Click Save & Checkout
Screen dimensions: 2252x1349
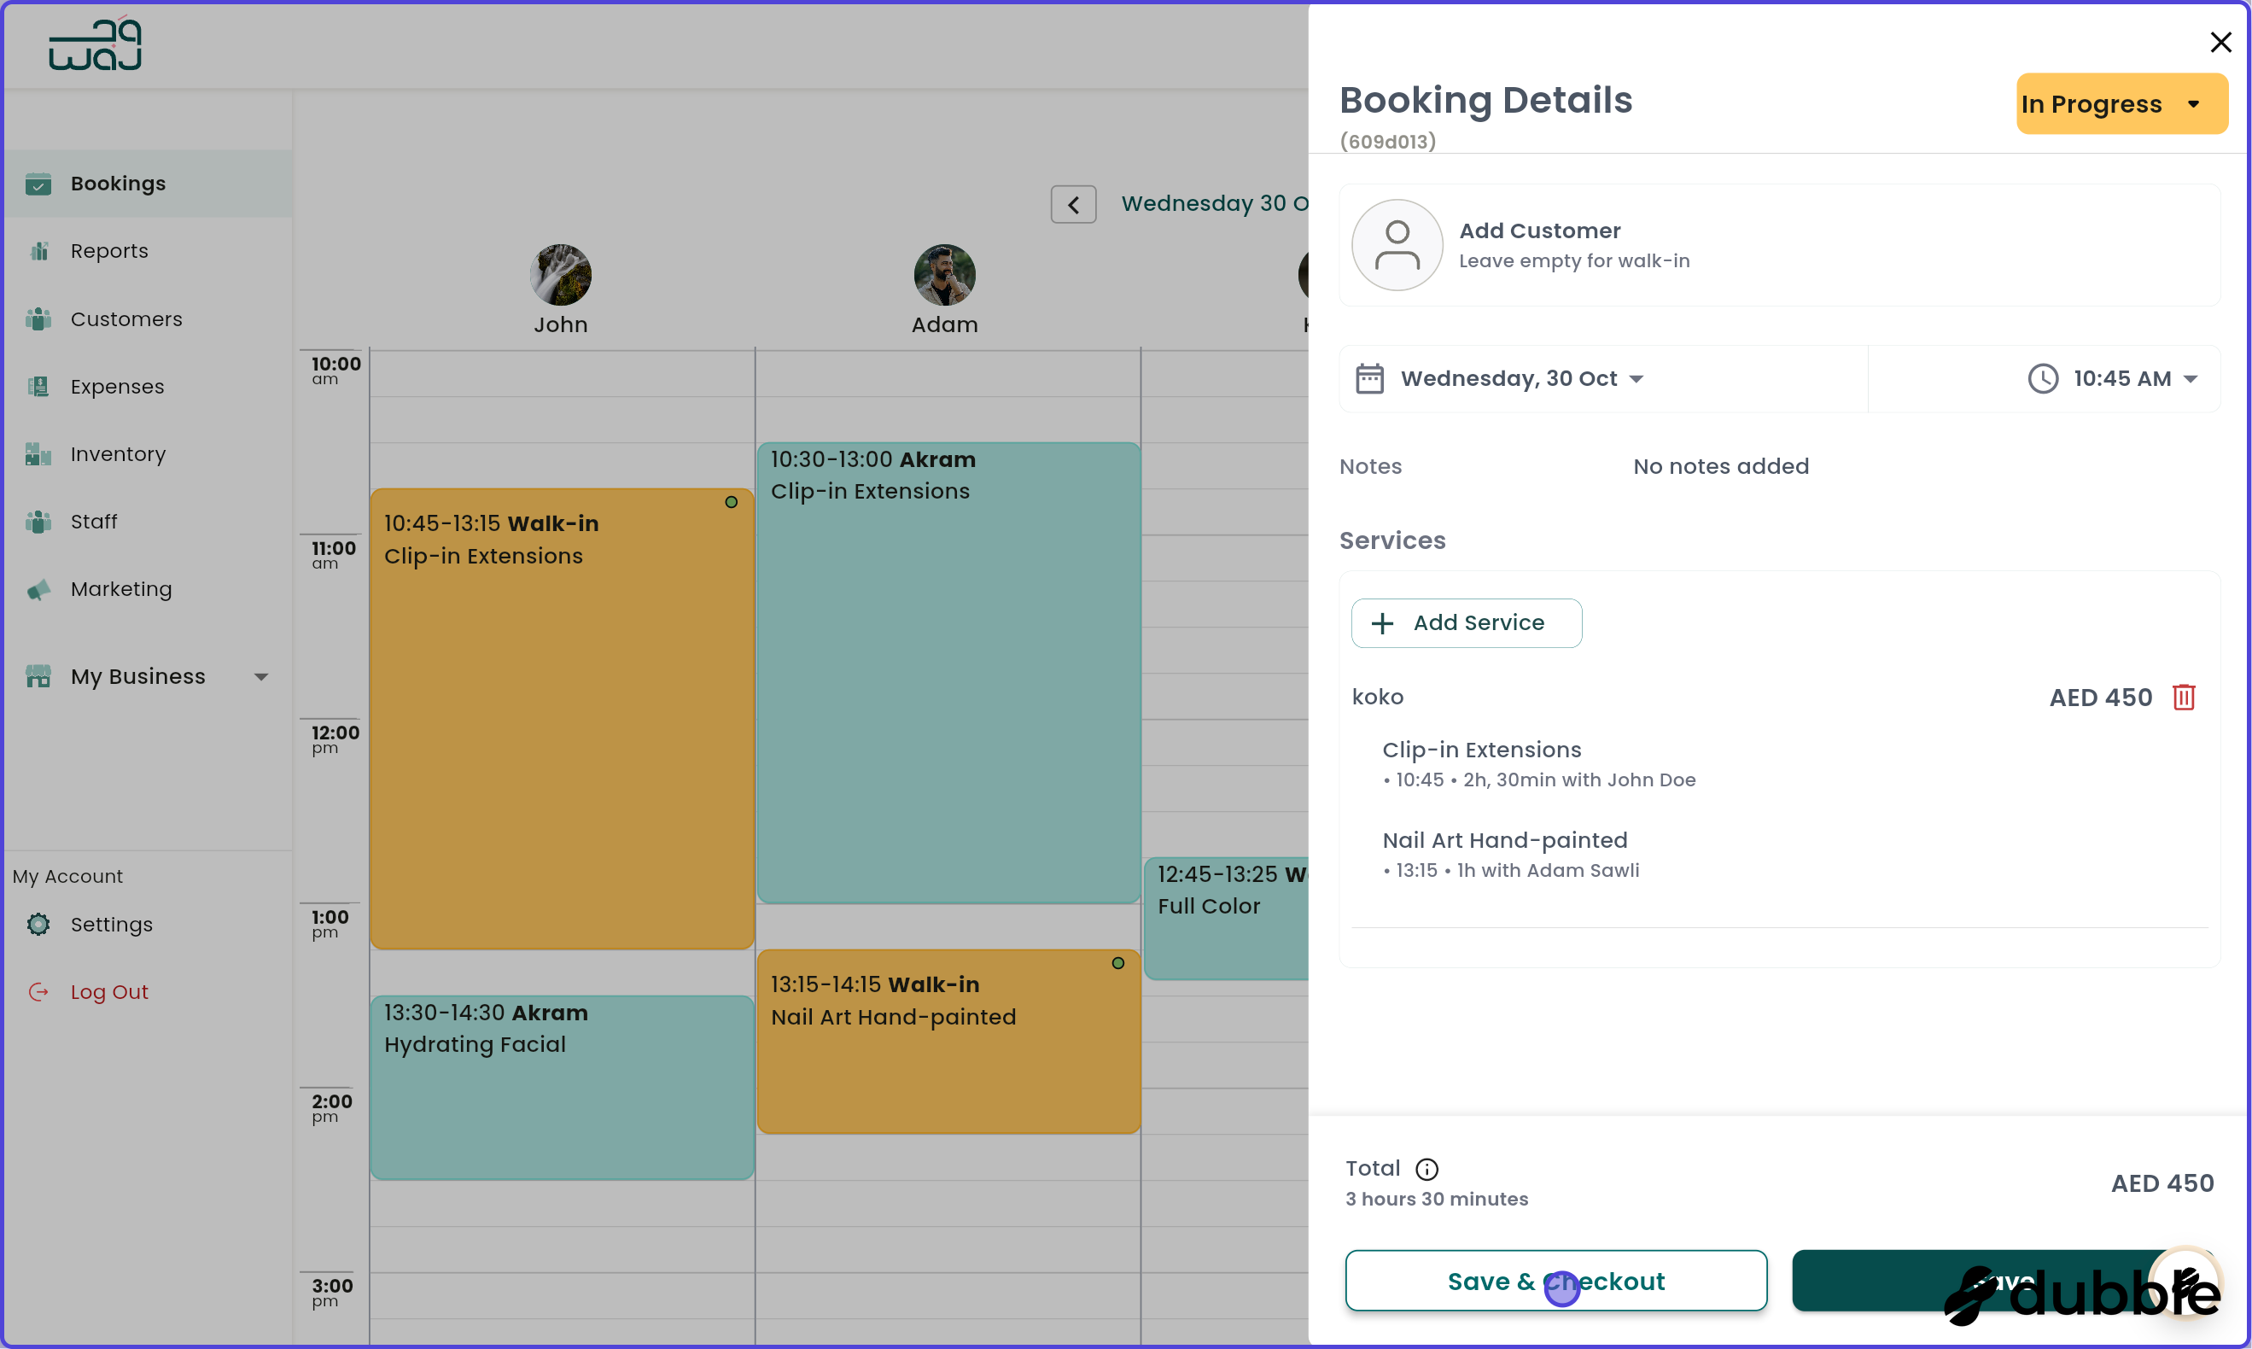tap(1556, 1281)
